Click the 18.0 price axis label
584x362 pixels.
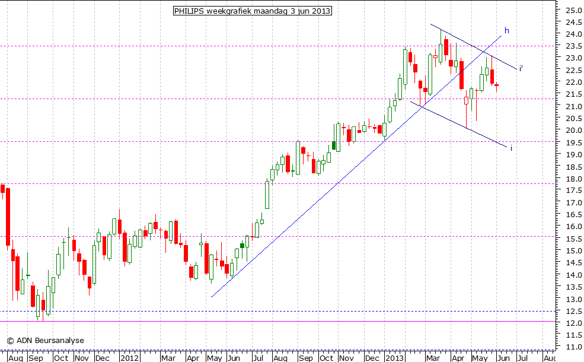point(573,179)
